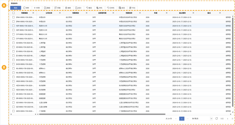Click the main grid's right scroll arrow

[230, 114]
